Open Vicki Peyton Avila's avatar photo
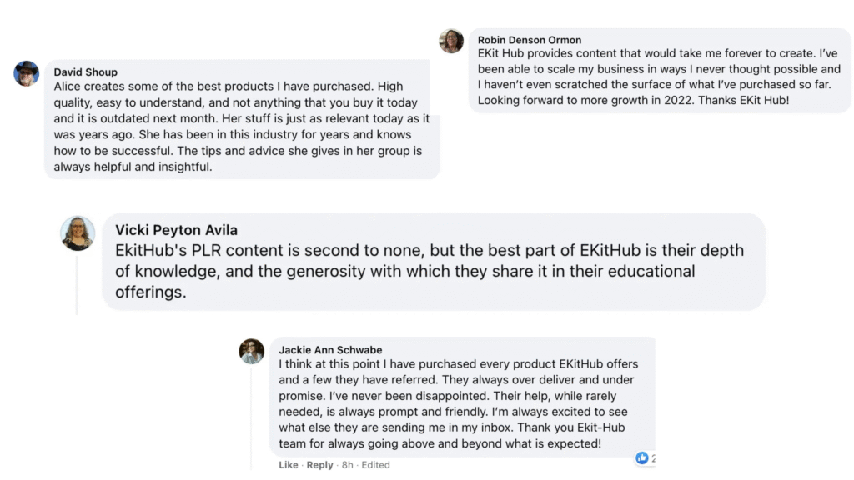This screenshot has height=480, width=854. click(78, 233)
